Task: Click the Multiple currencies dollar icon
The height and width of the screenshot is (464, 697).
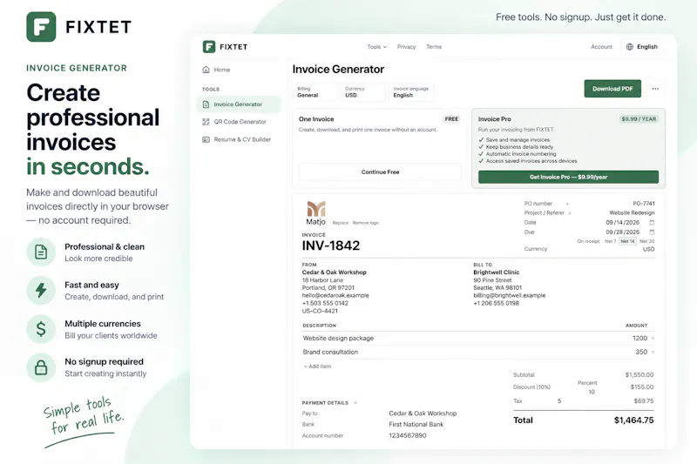Action: (41, 329)
